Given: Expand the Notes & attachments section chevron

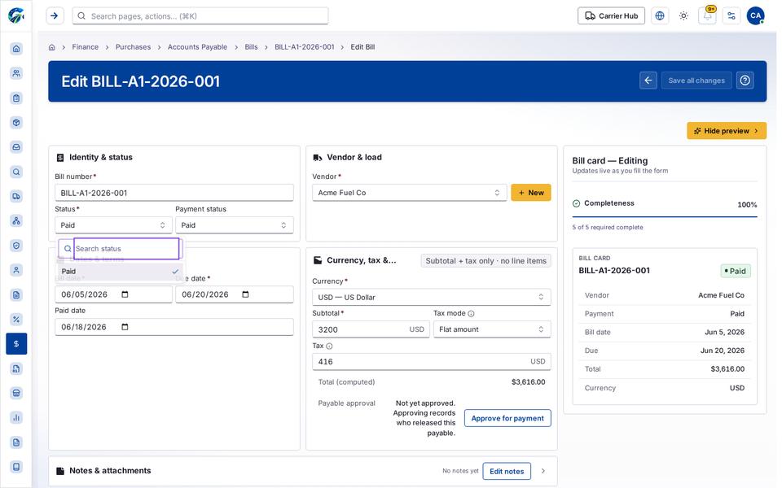Looking at the screenshot, I should (543, 471).
